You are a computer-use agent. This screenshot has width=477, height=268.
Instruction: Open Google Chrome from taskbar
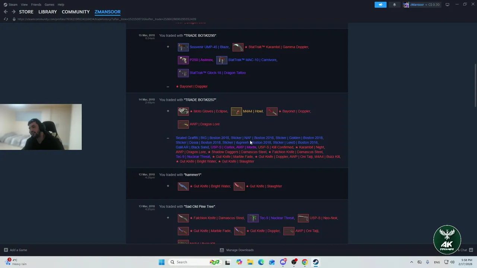[x=304, y=262]
